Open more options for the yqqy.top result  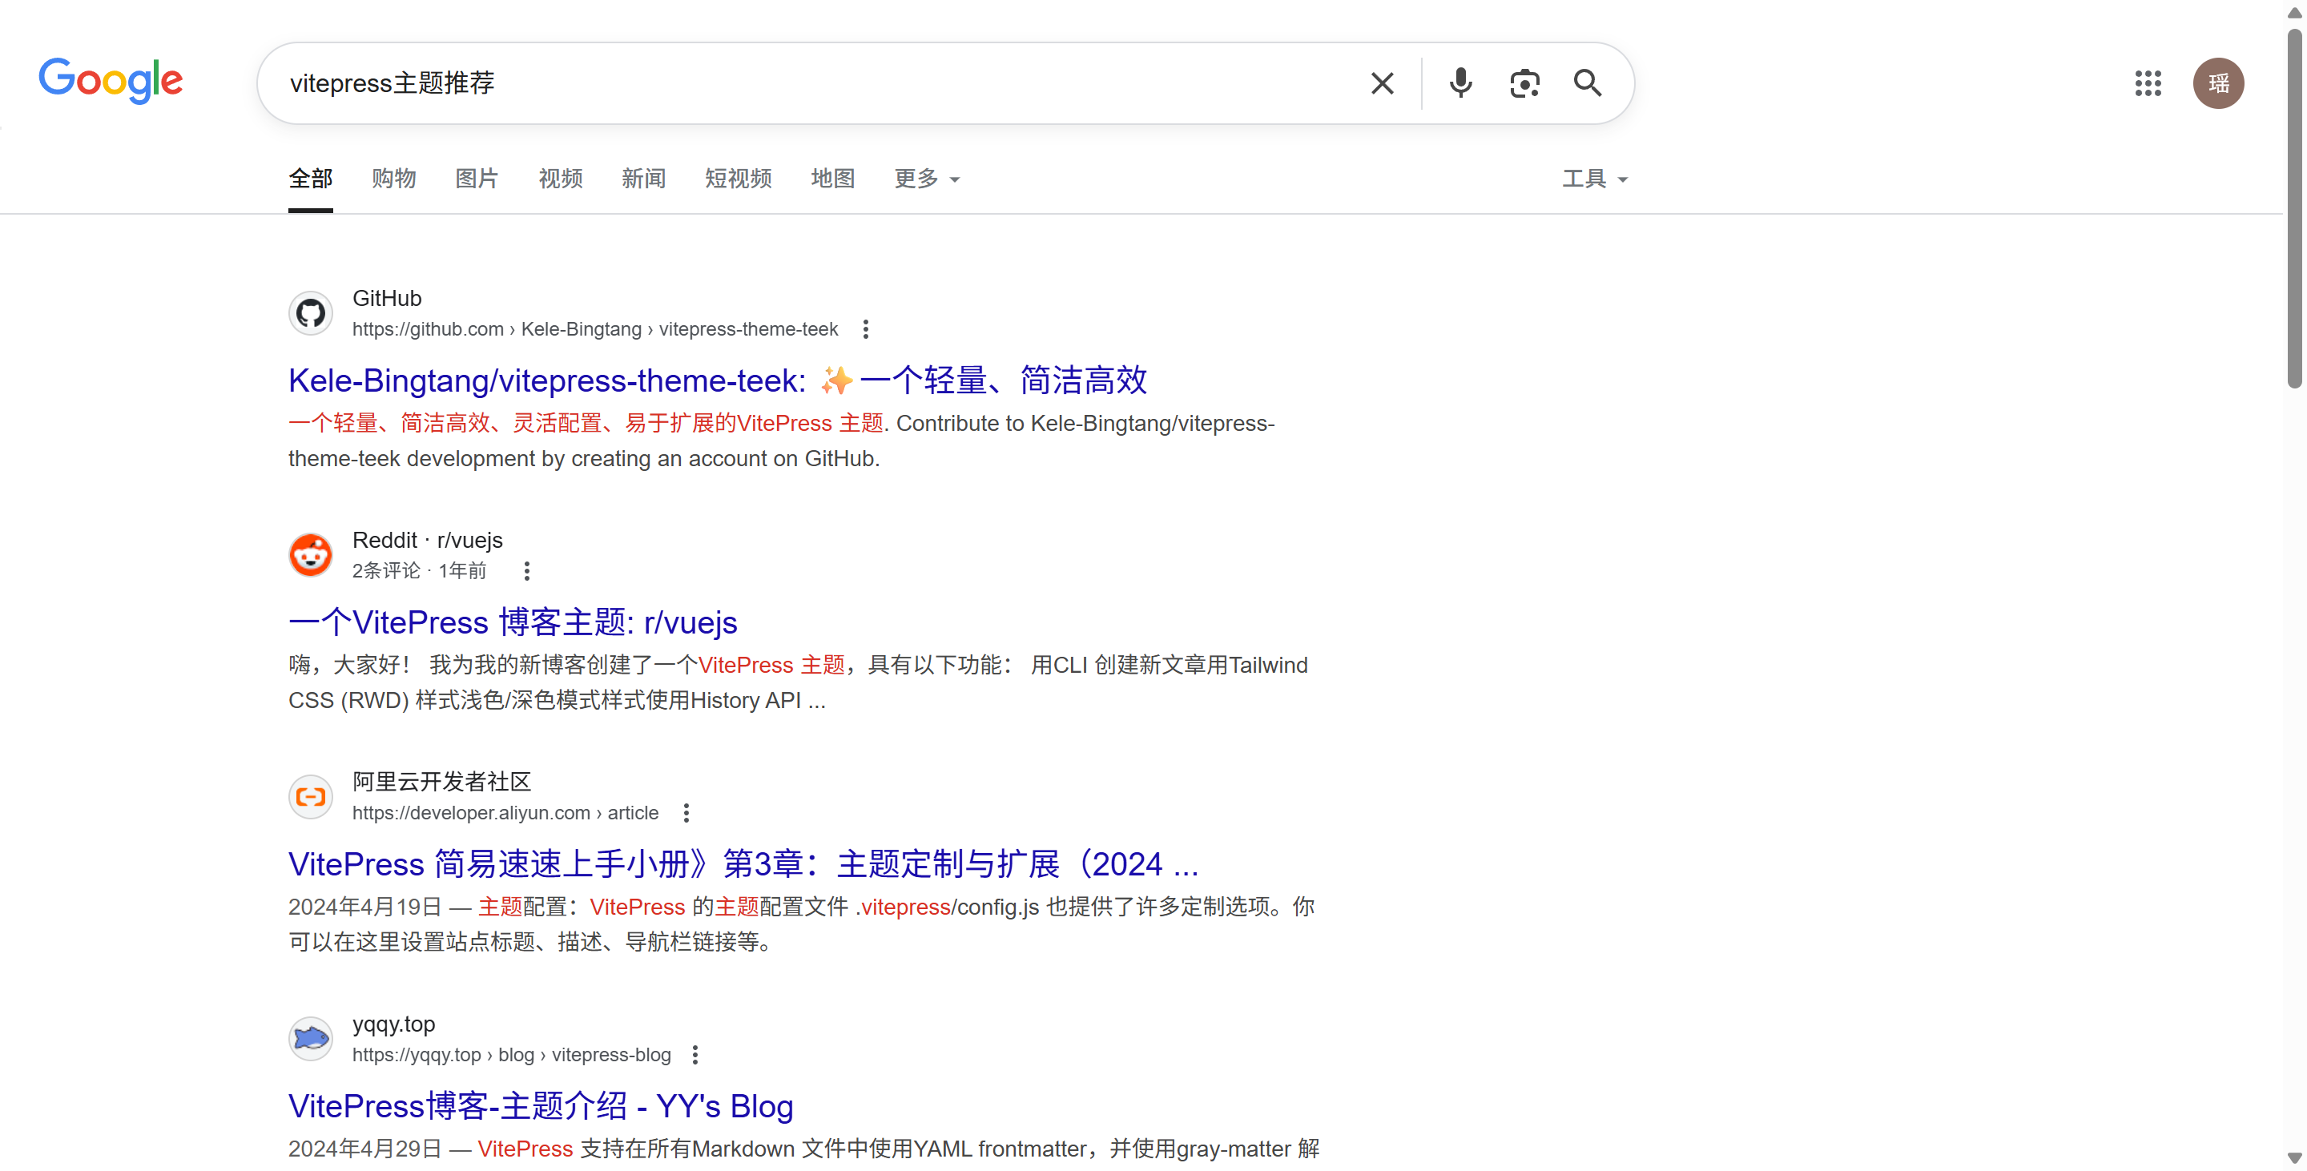(x=695, y=1055)
